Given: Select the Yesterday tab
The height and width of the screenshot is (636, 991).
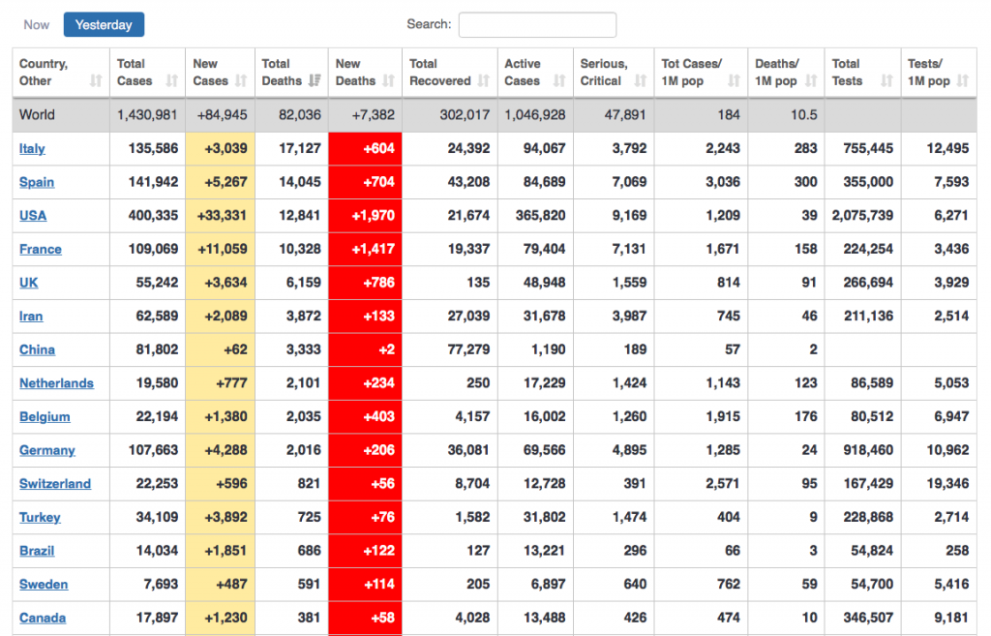Looking at the screenshot, I should [104, 24].
